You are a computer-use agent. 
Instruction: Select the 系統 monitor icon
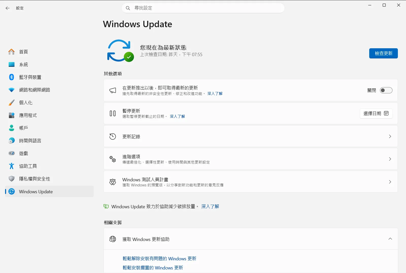[x=11, y=65]
